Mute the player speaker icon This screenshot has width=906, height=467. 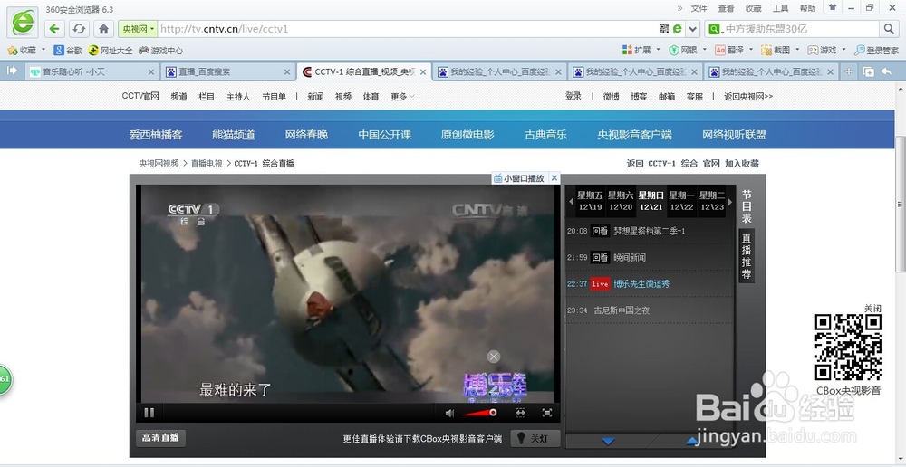449,413
